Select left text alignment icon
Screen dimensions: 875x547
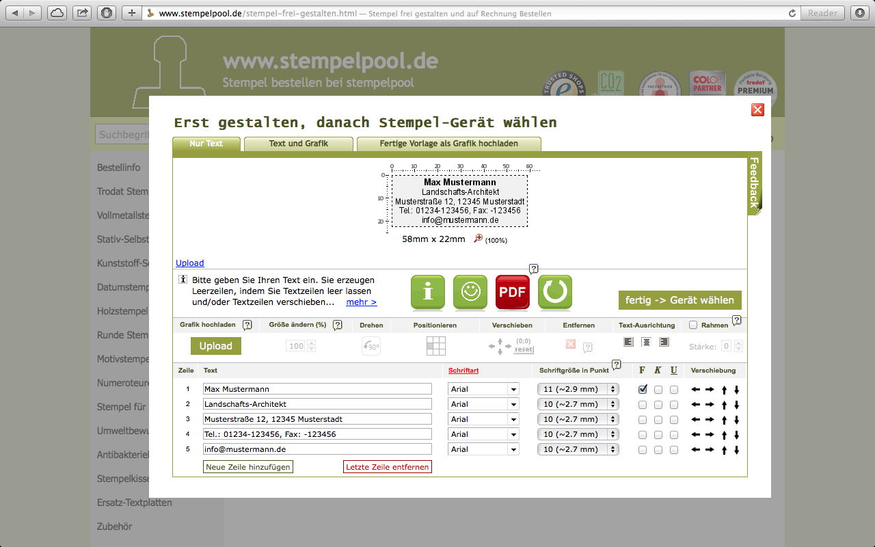coord(629,342)
